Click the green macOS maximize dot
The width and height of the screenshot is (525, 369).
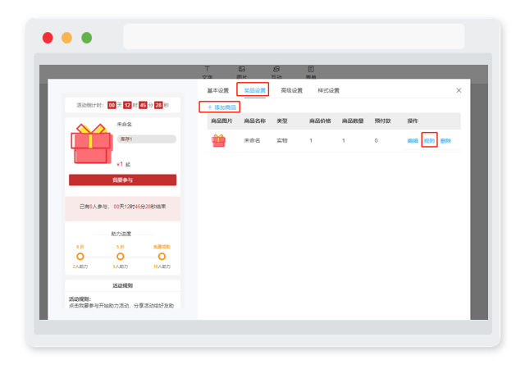[87, 38]
